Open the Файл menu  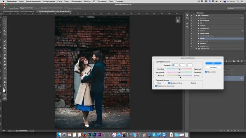point(21,2)
